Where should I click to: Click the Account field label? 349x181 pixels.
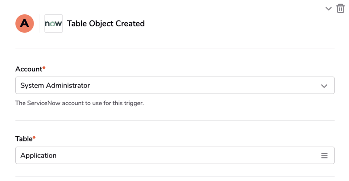pos(29,69)
